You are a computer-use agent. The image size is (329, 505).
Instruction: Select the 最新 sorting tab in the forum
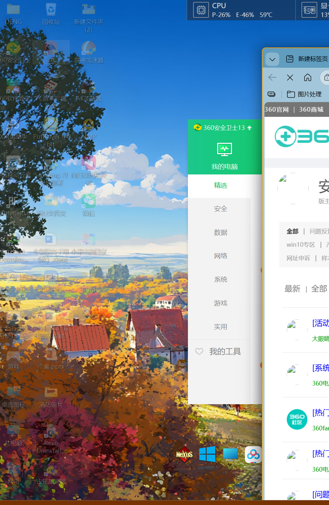point(292,289)
